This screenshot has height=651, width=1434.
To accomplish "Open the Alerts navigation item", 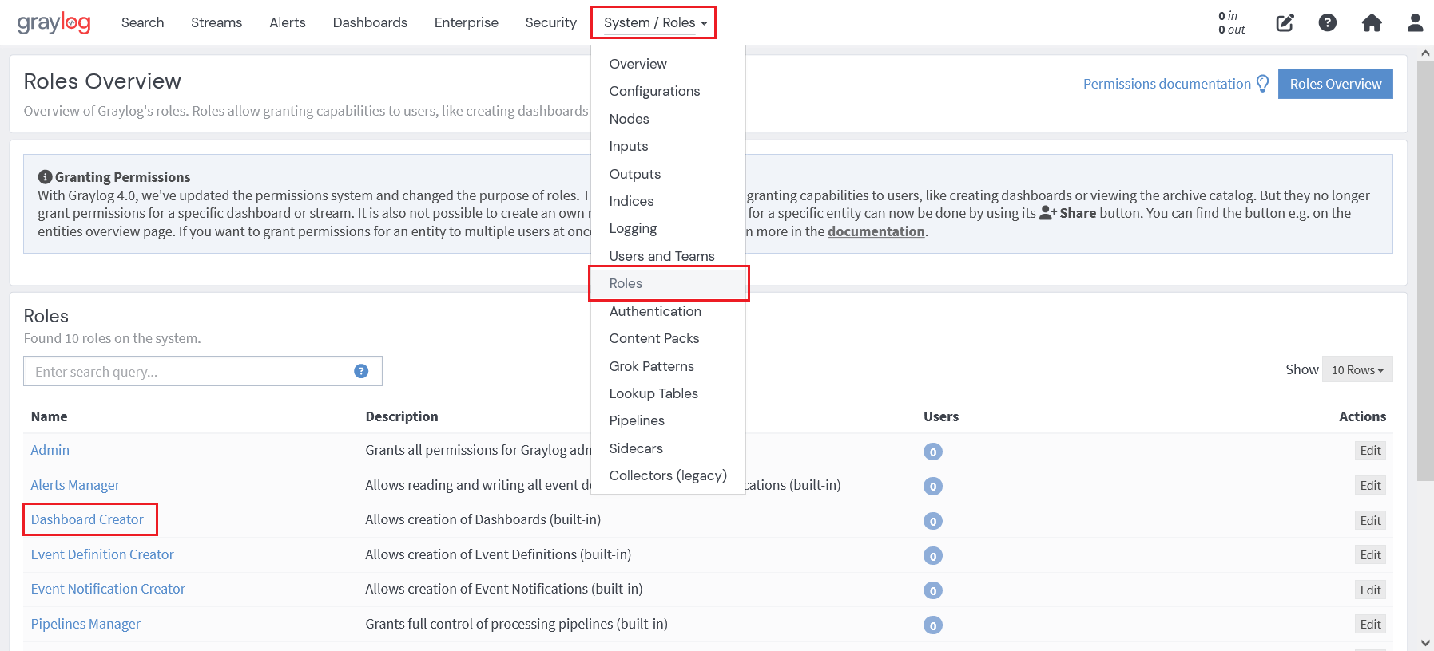I will click(x=288, y=22).
